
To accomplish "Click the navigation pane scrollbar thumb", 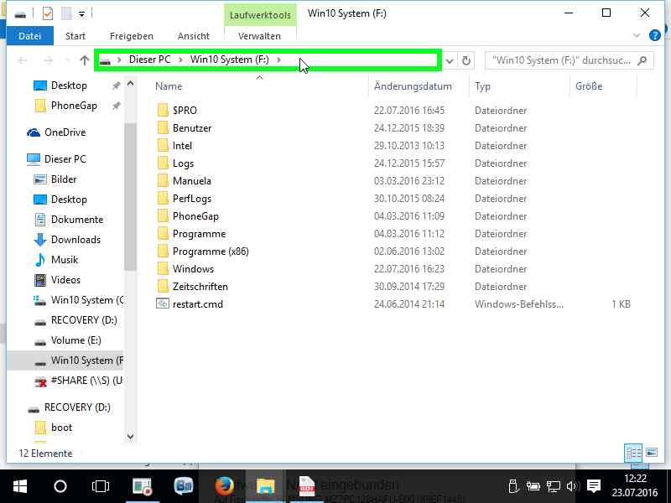I will click(x=131, y=196).
